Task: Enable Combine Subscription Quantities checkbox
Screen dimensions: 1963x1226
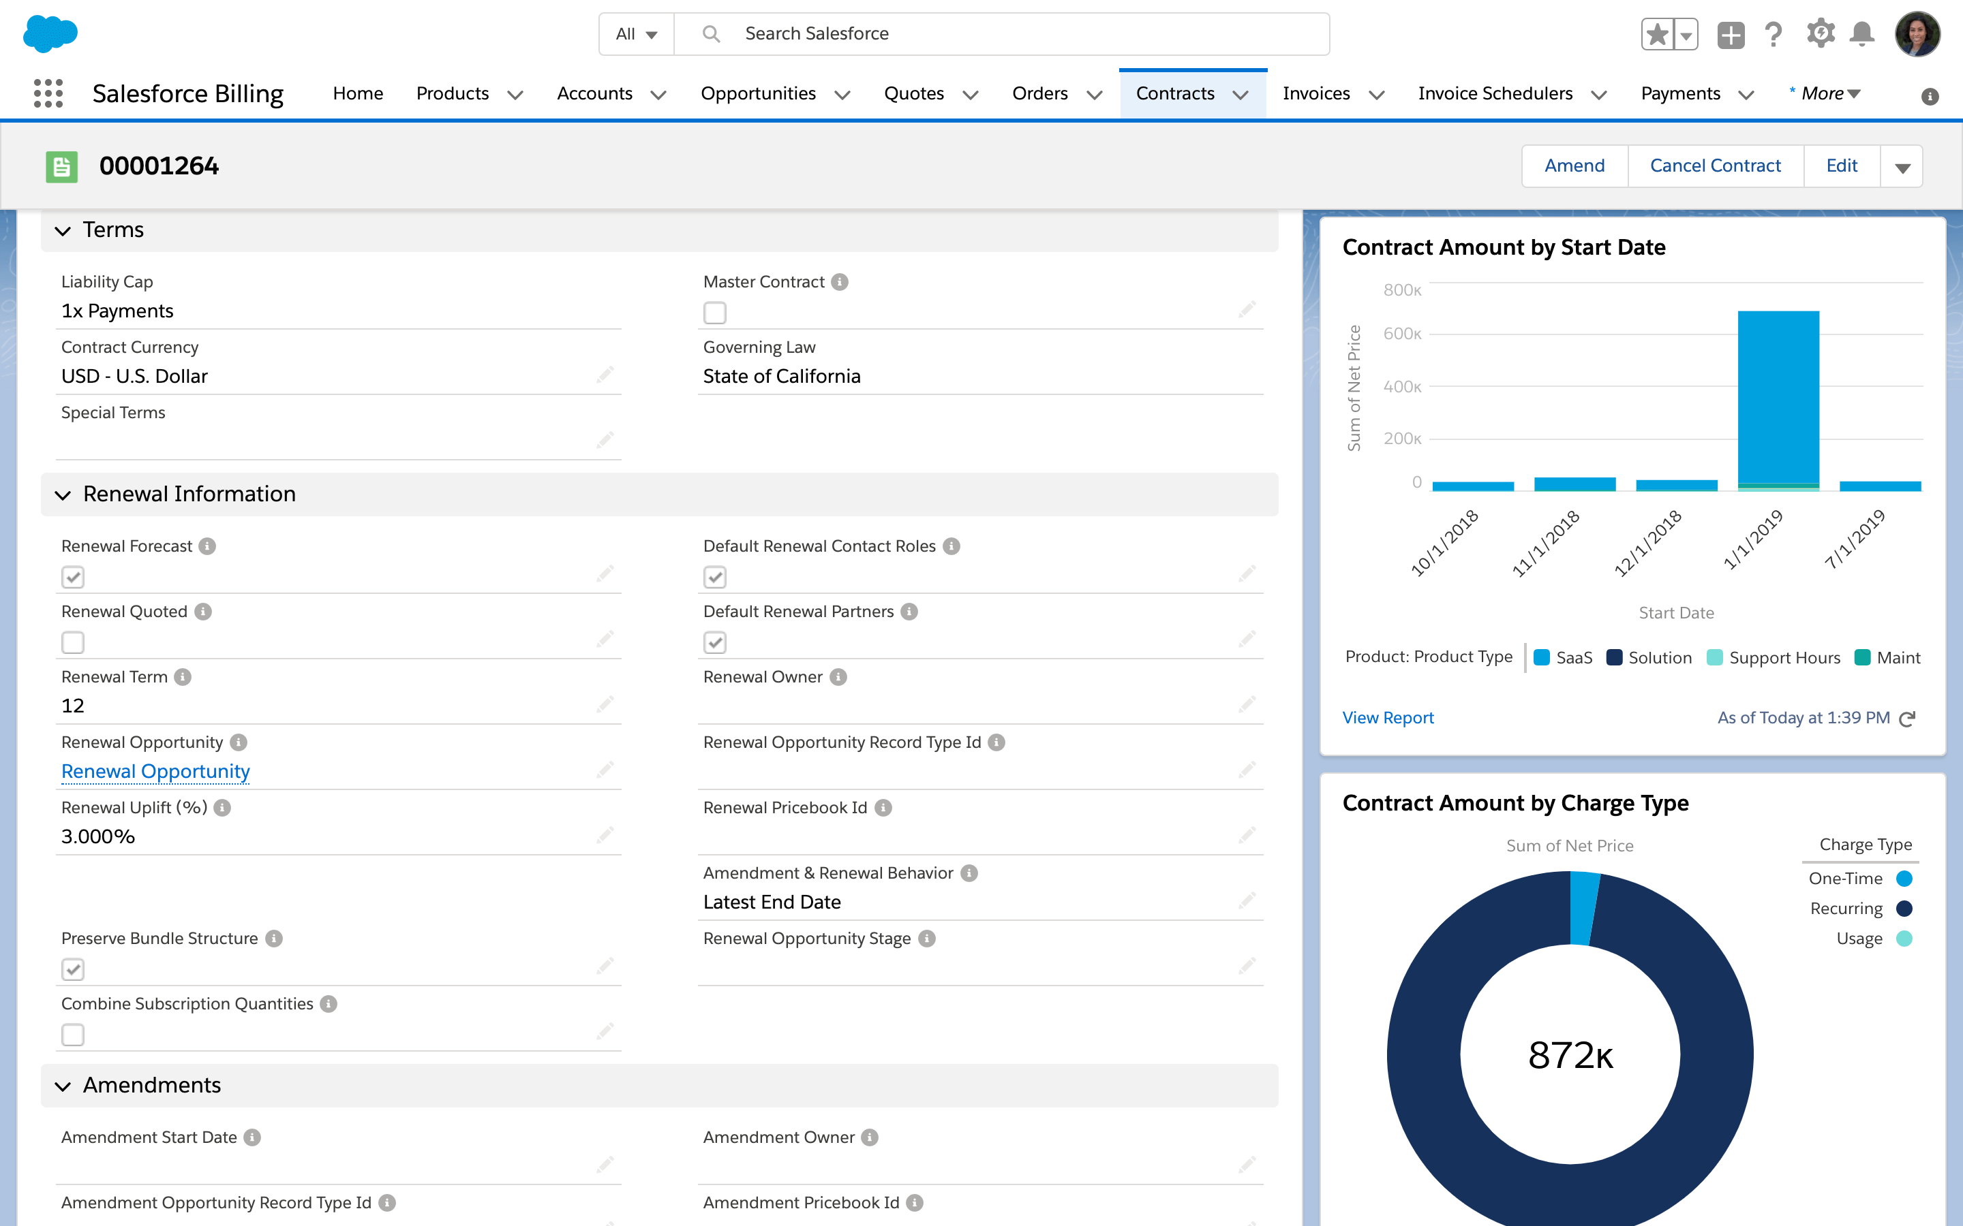Action: (73, 1035)
